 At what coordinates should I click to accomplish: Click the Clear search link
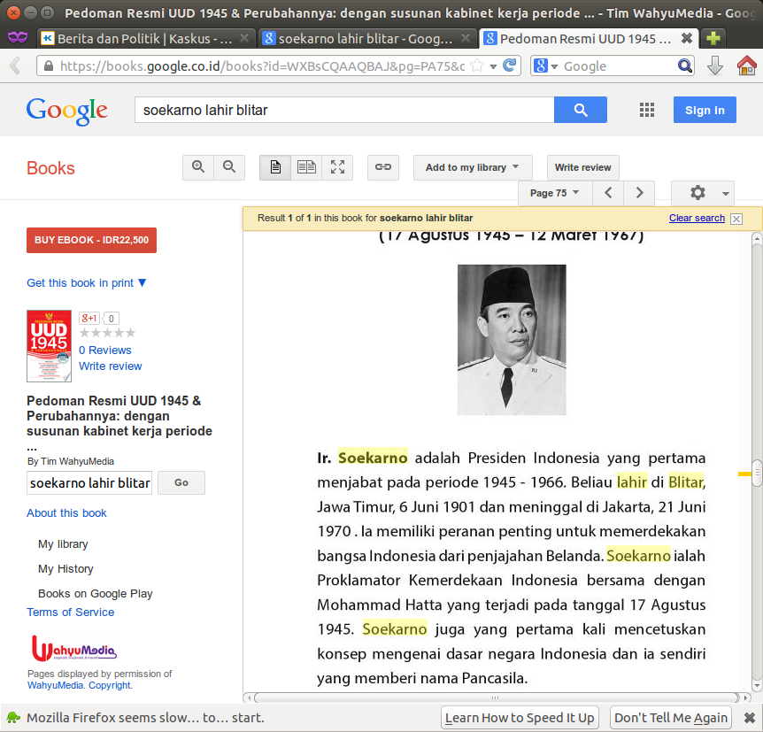[x=697, y=218]
